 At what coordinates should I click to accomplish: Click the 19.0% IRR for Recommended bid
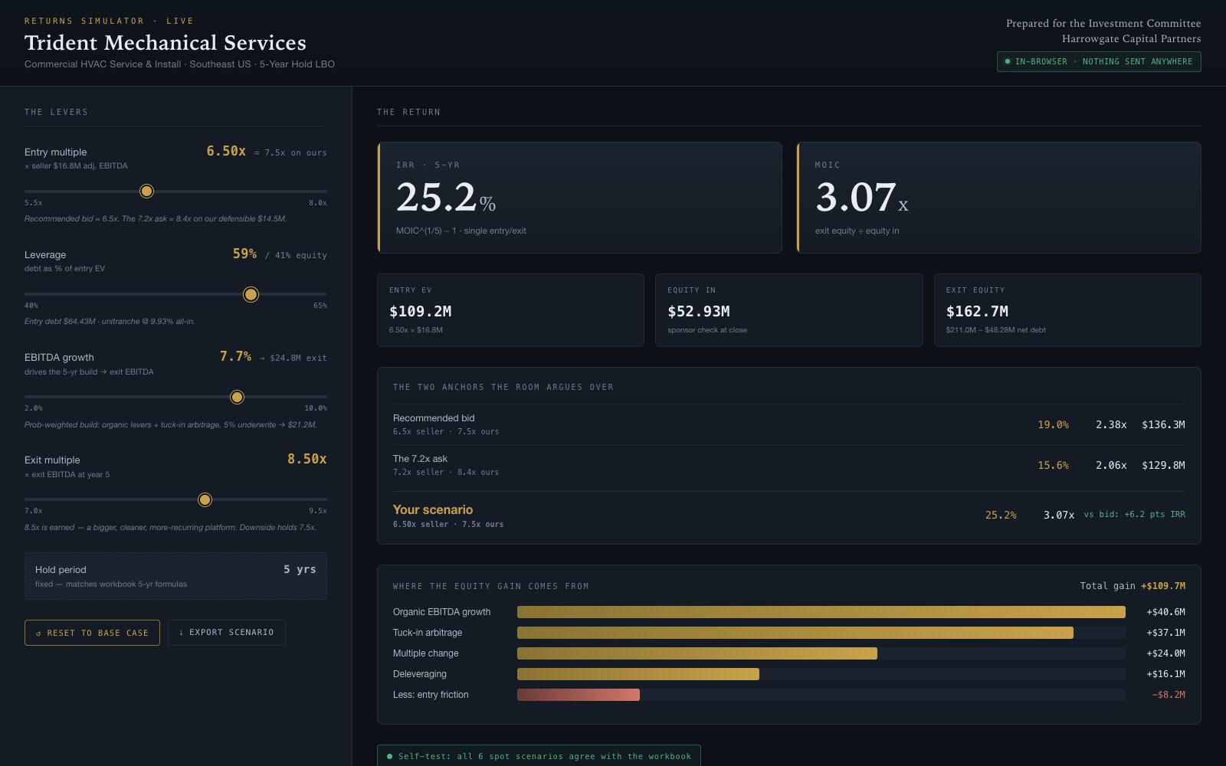click(1053, 424)
